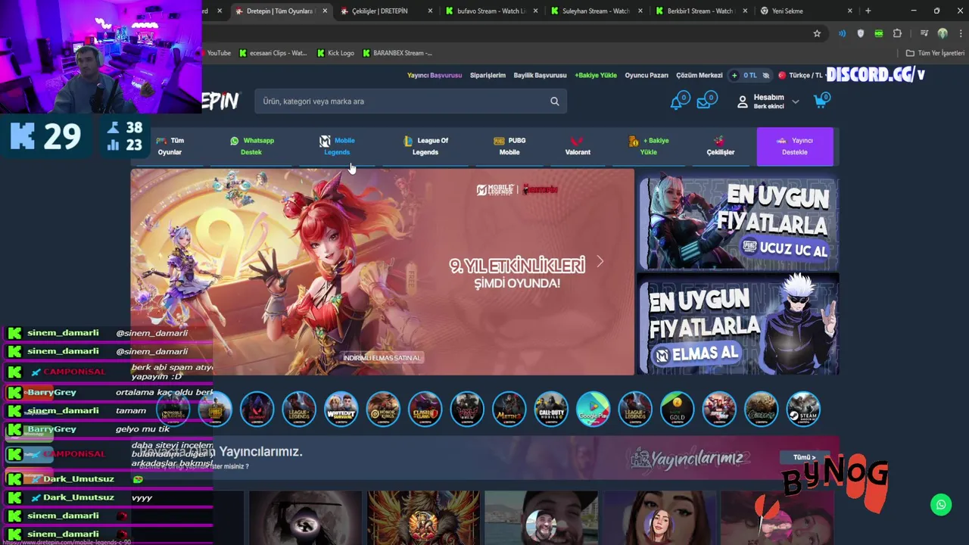
Task: Click the purple Yayıncı Destekle button
Action: pos(795,146)
